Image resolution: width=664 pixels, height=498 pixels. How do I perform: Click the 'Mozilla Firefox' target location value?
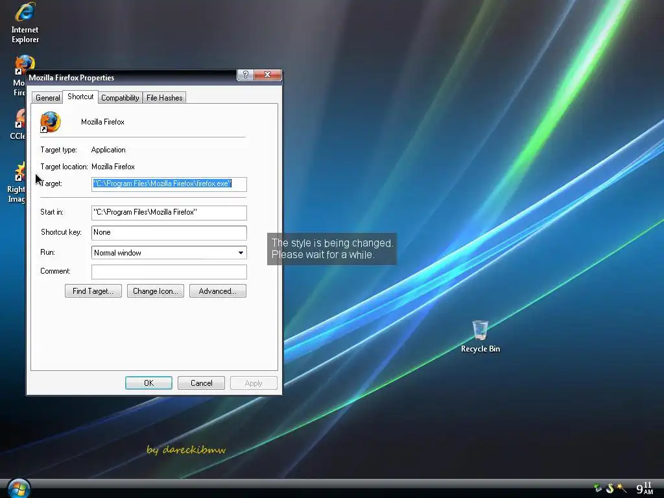pyautogui.click(x=113, y=167)
